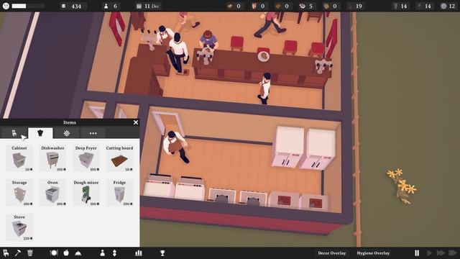
Task: Click the satisfaction progress bar in top bar
Action: (x=28, y=6)
